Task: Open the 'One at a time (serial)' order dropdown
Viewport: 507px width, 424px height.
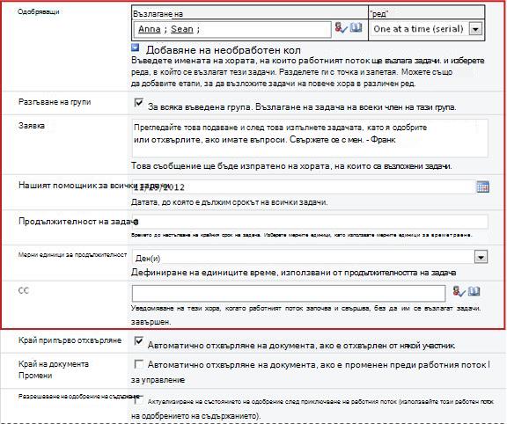Action: coord(475,29)
